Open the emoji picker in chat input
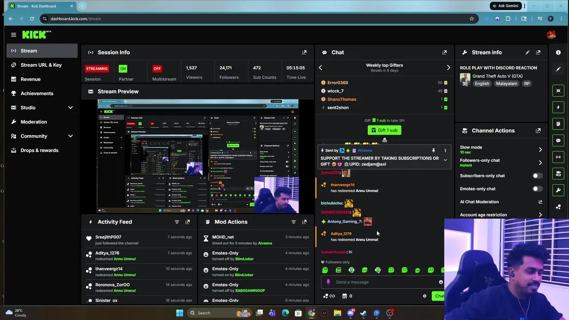569x320 pixels. pyautogui.click(x=441, y=282)
